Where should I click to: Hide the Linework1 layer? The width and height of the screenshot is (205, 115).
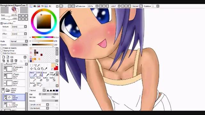coord(5,67)
